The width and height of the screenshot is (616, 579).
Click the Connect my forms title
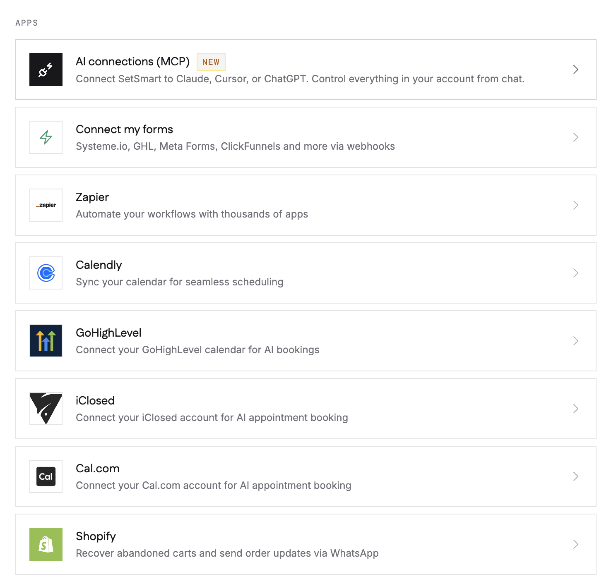[124, 129]
